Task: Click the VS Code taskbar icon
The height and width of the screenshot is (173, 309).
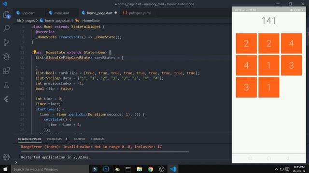Action: pyautogui.click(x=173, y=169)
